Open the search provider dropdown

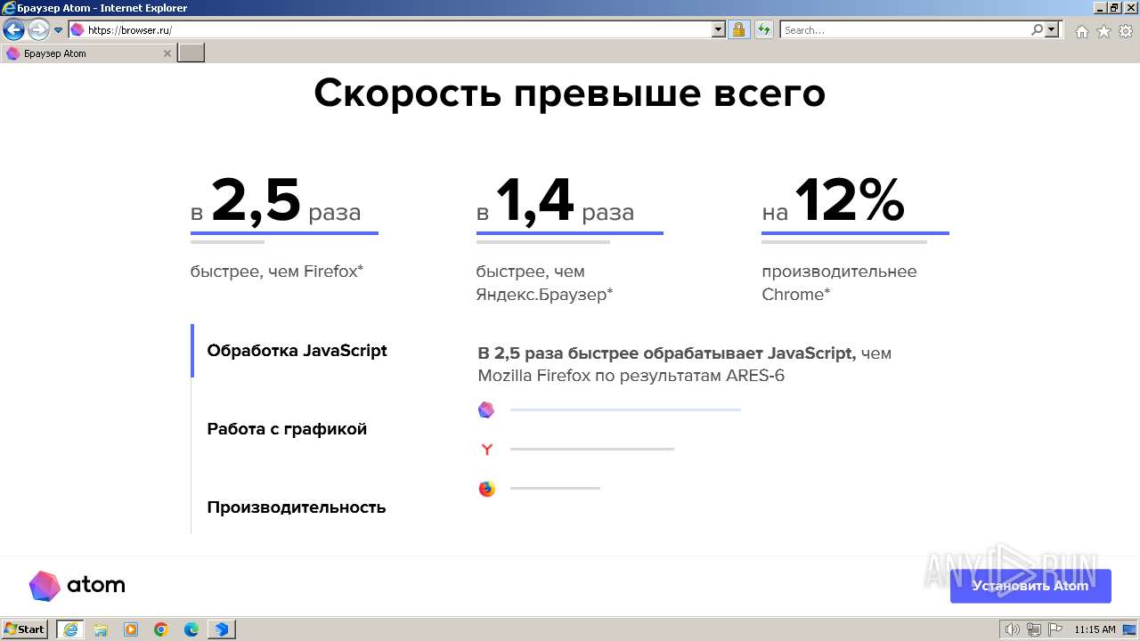1053,29
